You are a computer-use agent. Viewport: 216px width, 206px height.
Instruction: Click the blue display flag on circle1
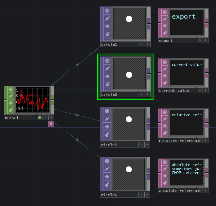coord(142,44)
